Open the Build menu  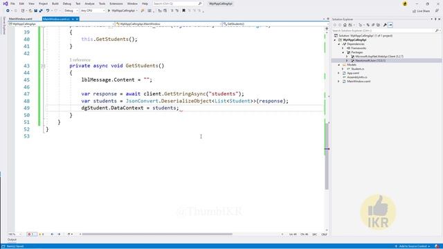pyautogui.click(x=55, y=3)
